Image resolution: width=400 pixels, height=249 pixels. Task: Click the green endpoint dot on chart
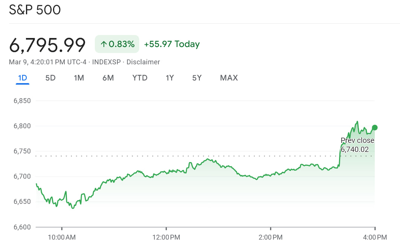click(x=374, y=128)
